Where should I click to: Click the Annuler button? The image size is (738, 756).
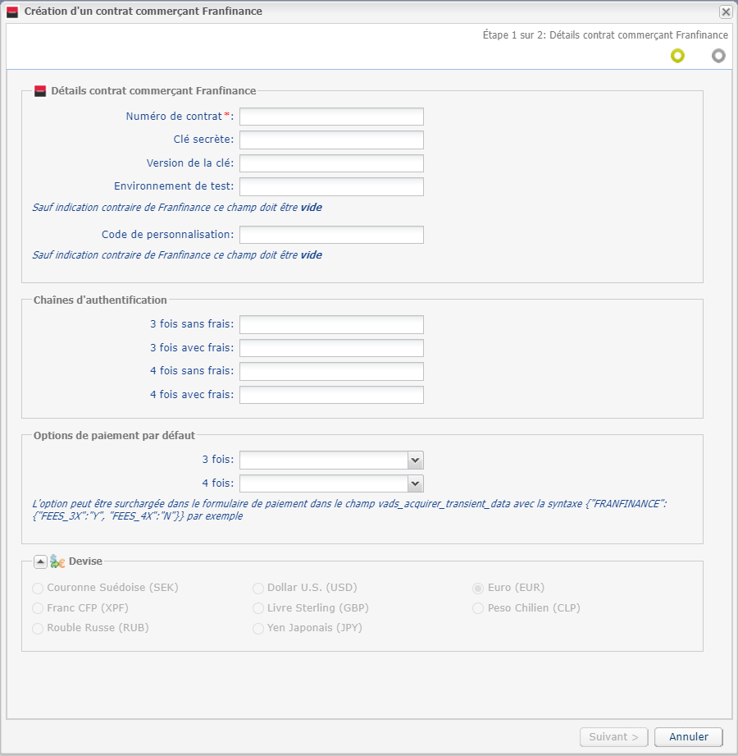click(x=688, y=737)
